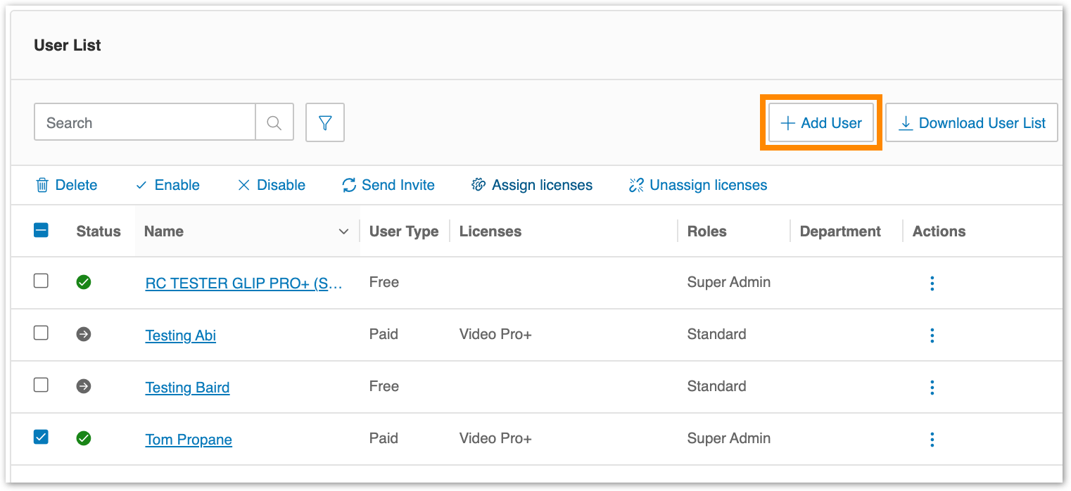The image size is (1071, 491).
Task: Click the Send Invite refresh icon
Action: tap(348, 185)
